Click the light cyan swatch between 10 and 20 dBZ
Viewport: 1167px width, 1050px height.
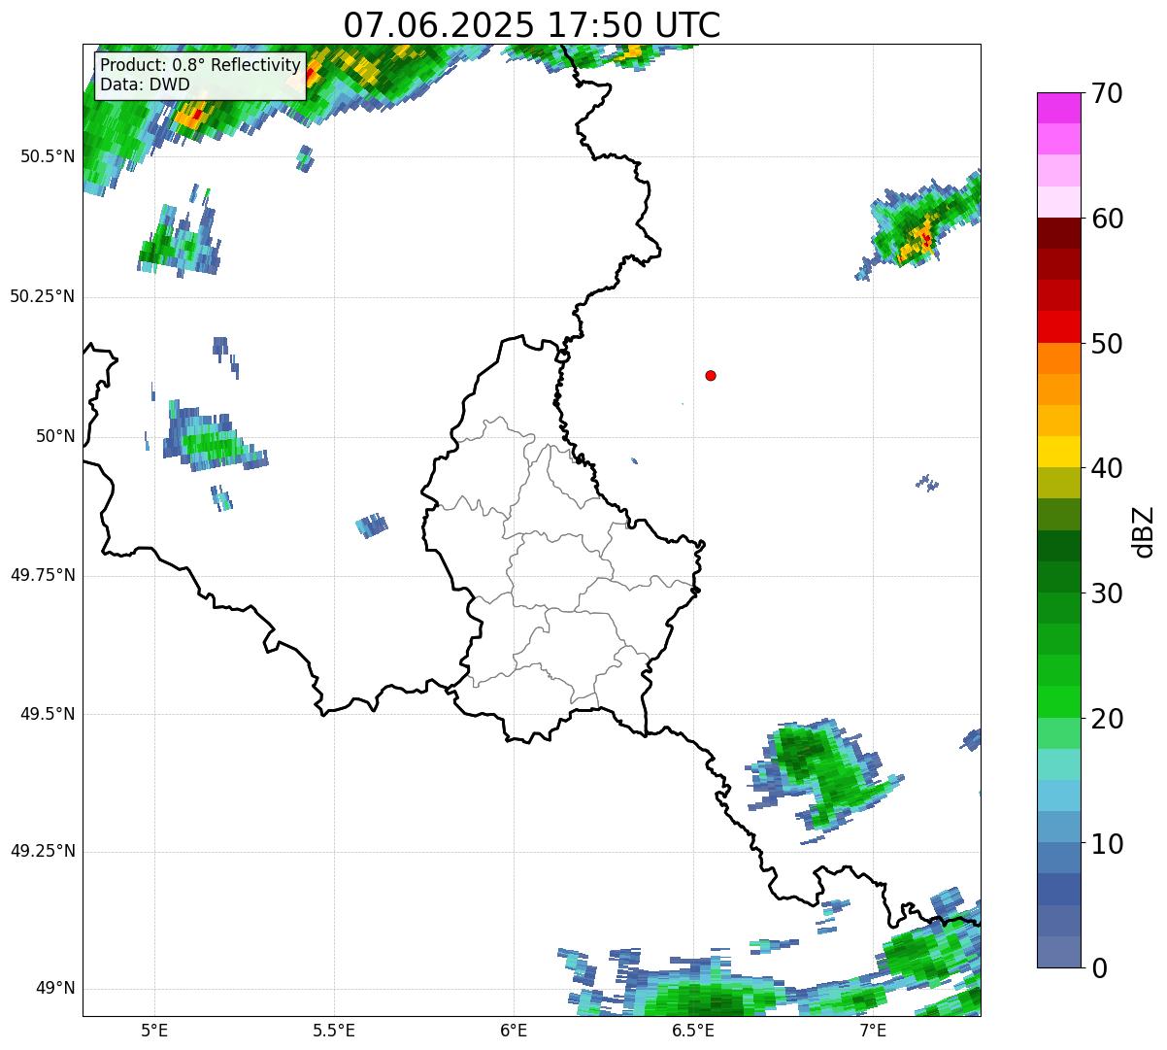point(1058,764)
